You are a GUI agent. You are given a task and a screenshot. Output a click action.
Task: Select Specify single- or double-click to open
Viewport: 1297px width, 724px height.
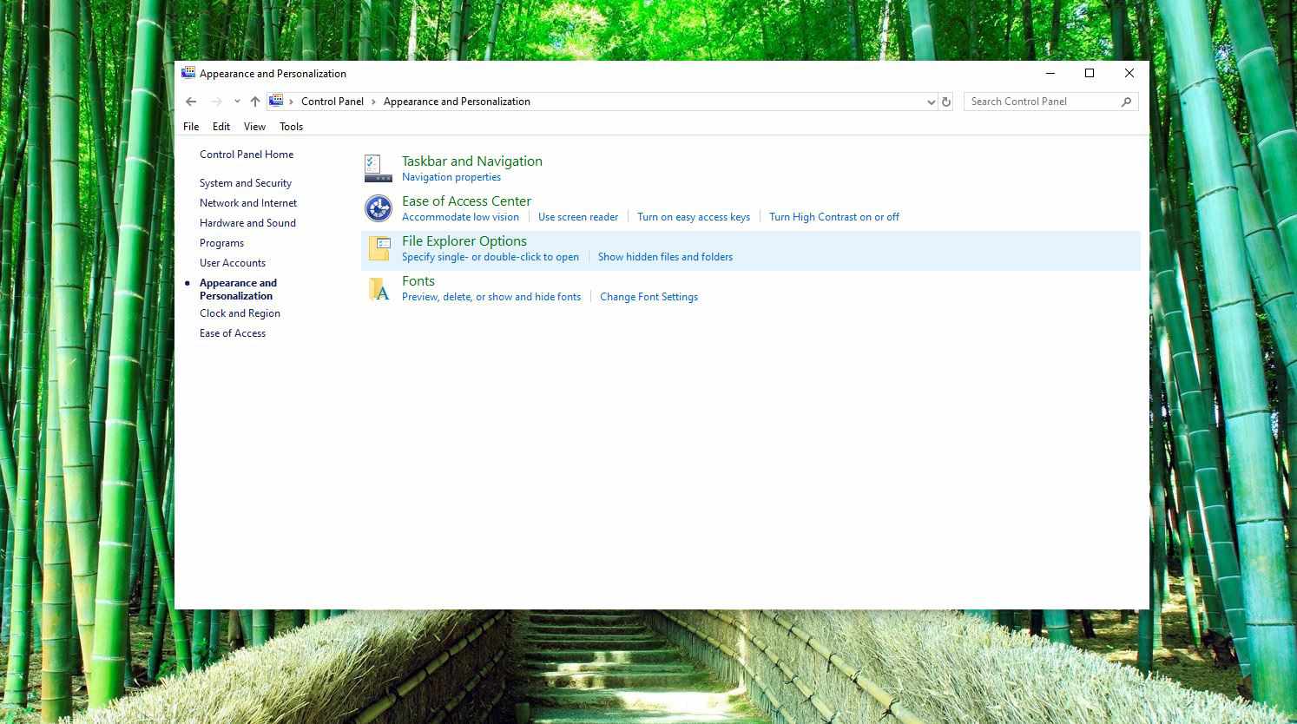pos(490,257)
